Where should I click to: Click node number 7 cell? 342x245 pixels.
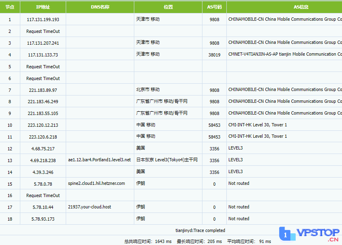pos(10,90)
